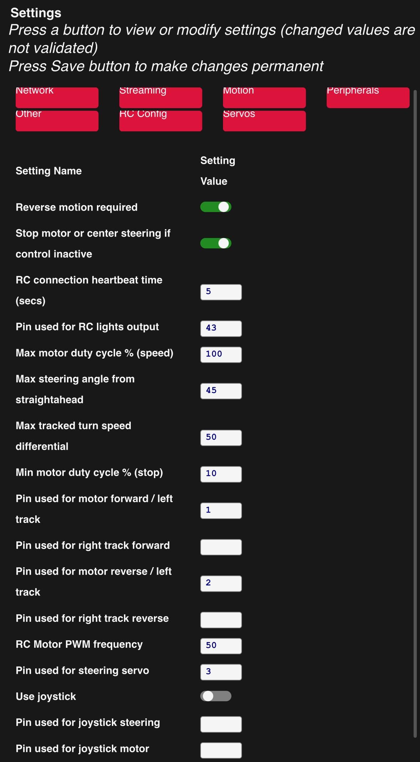
Task: Click the RC connection heartbeat time field
Action: tap(221, 292)
